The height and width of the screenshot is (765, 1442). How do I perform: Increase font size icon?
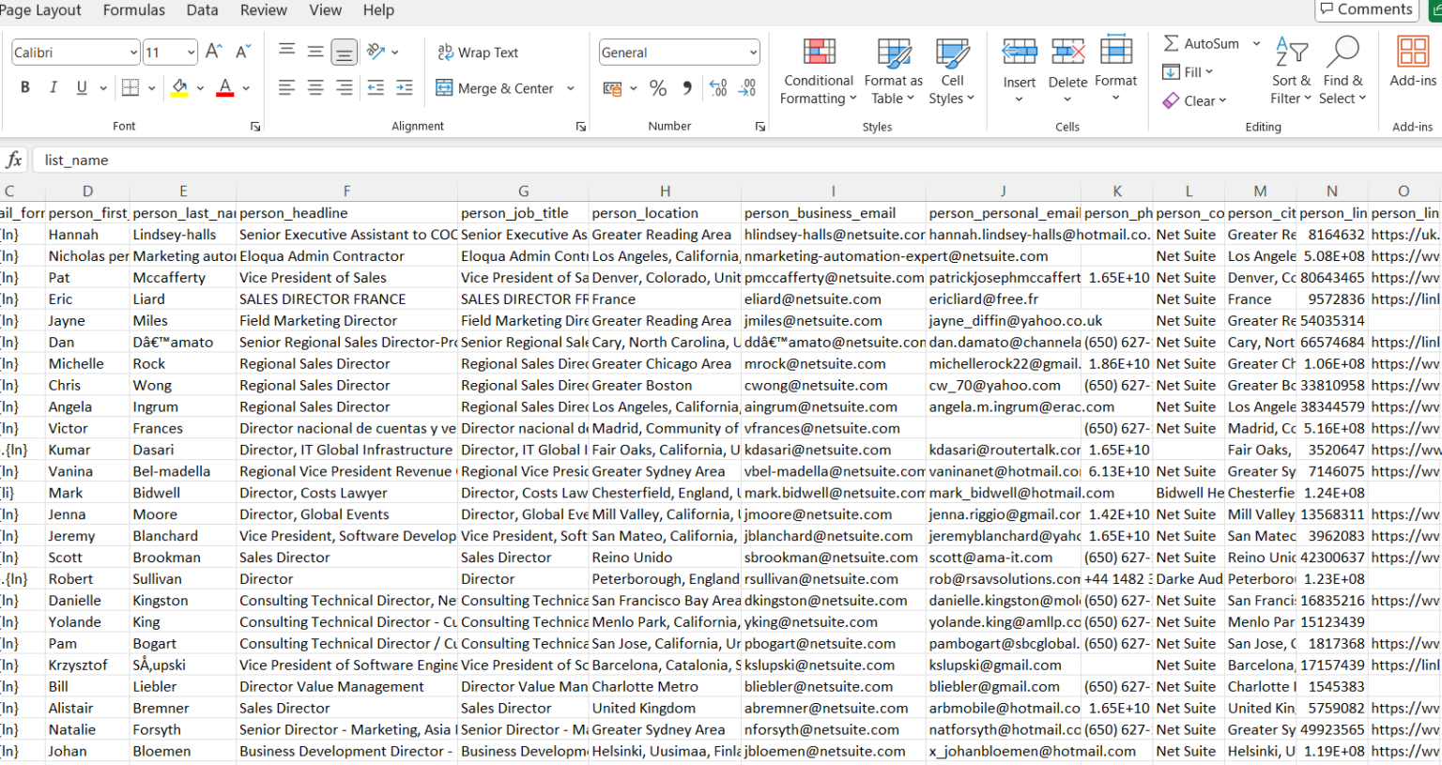pos(214,52)
